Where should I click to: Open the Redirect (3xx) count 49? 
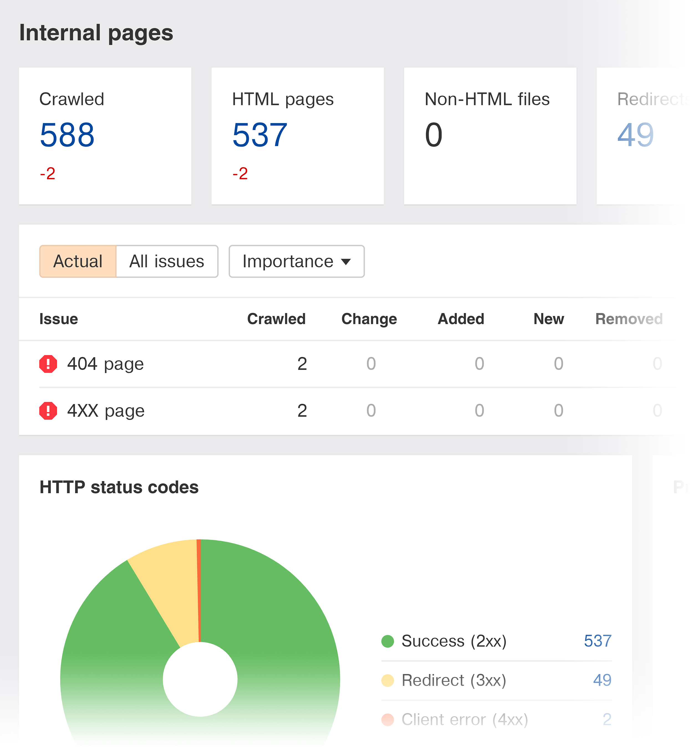click(602, 680)
